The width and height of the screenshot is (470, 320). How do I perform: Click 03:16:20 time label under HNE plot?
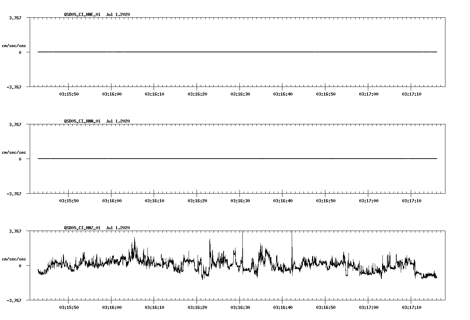(x=197, y=94)
